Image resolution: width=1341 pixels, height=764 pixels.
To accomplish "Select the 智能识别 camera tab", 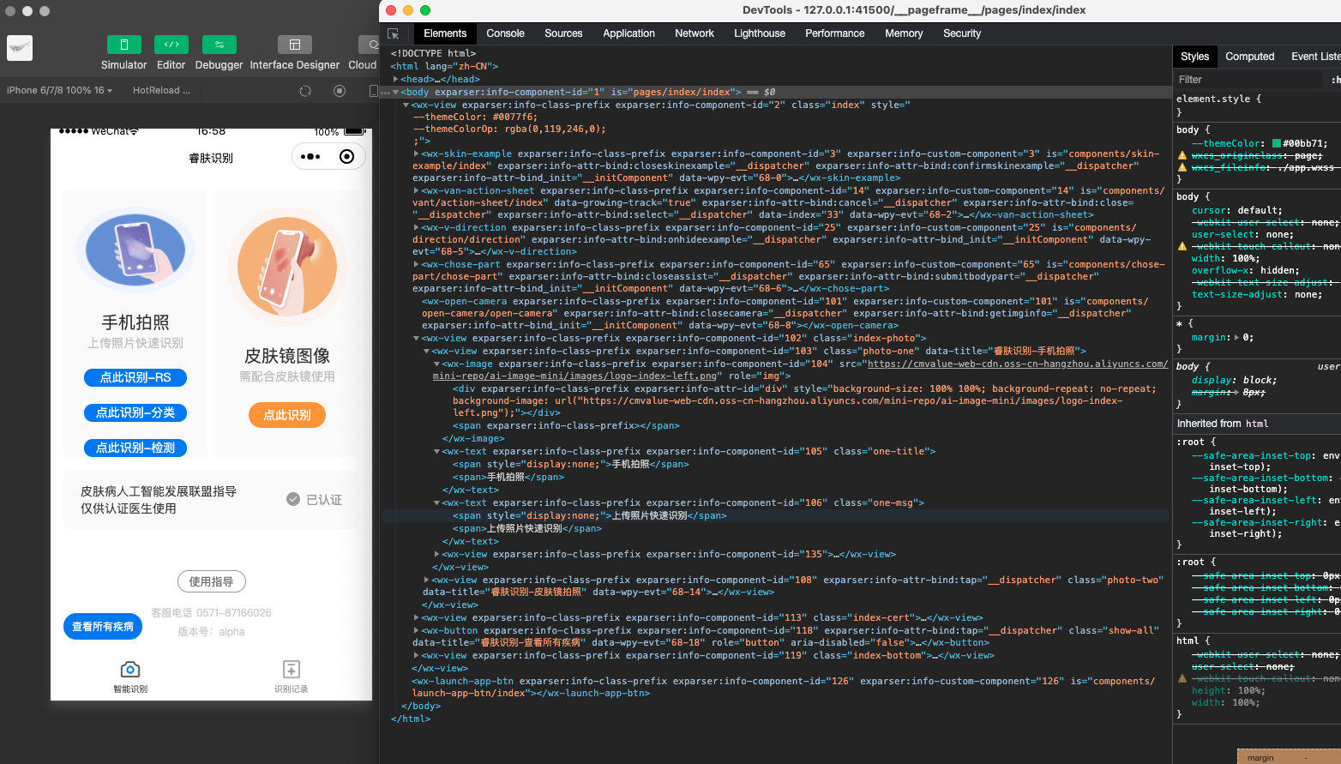I will point(130,676).
